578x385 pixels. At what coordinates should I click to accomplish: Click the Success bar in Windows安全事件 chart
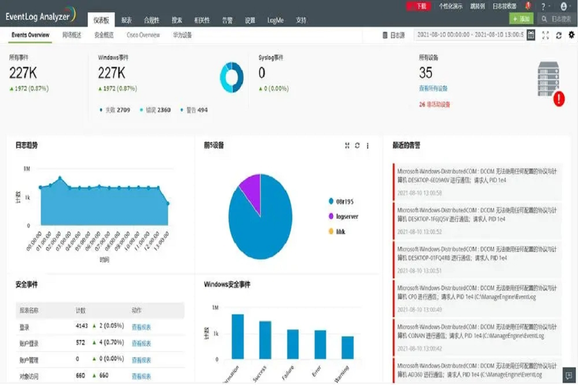(265, 340)
